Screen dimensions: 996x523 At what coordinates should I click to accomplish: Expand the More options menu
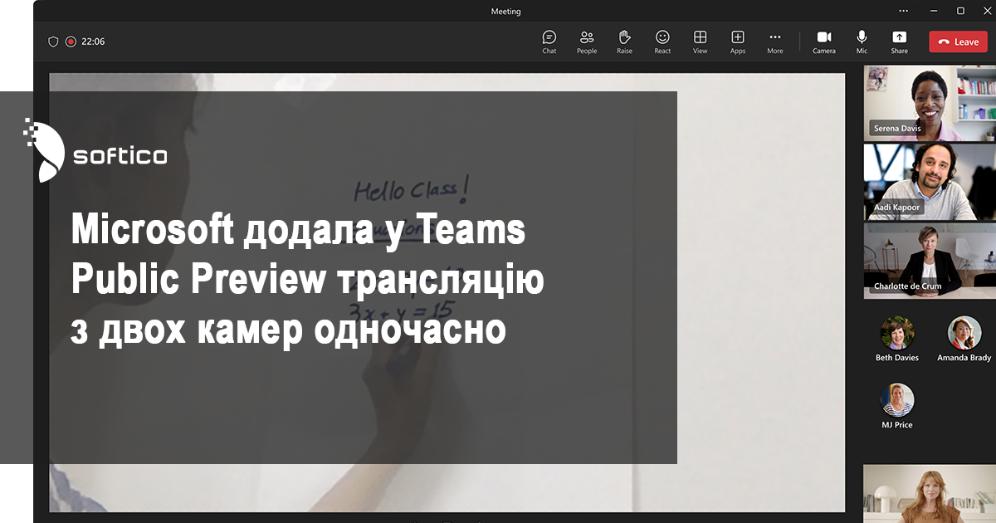click(774, 42)
